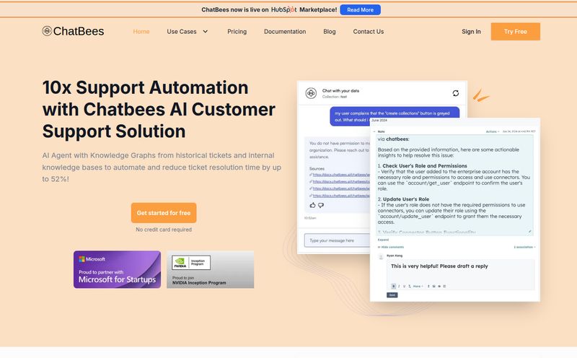Click the thumbs up icon
This screenshot has width=577, height=358.
pyautogui.click(x=312, y=205)
